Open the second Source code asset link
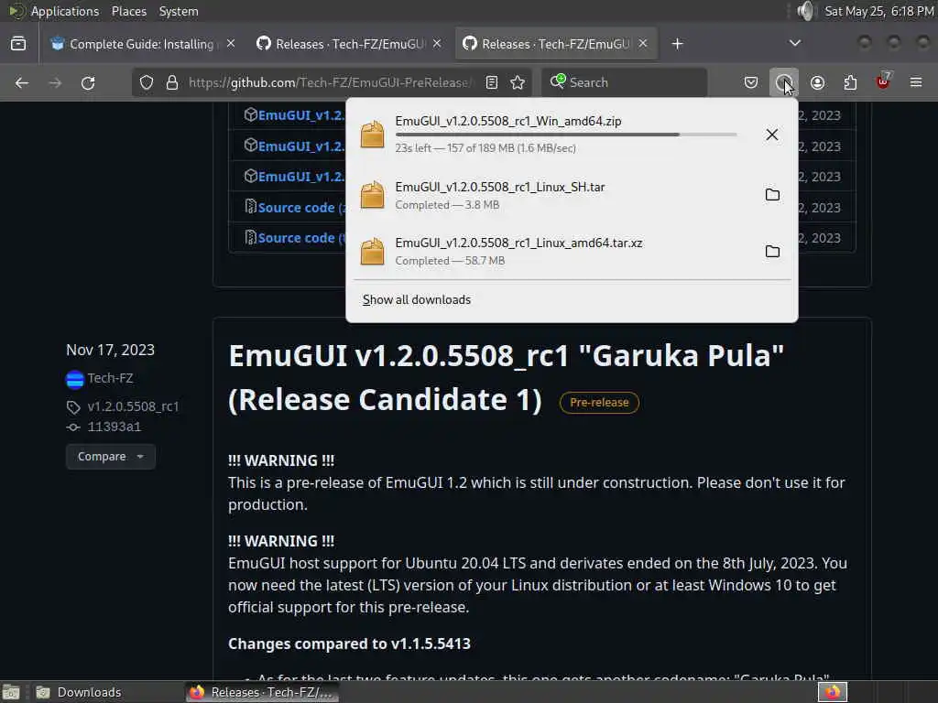Image resolution: width=938 pixels, height=703 pixels. click(x=296, y=238)
